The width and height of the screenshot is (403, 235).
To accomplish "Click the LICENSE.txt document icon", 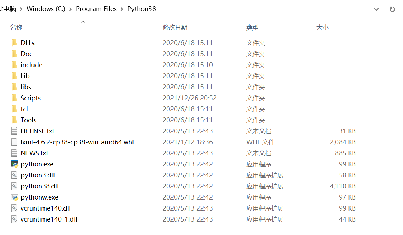I will pos(14,131).
